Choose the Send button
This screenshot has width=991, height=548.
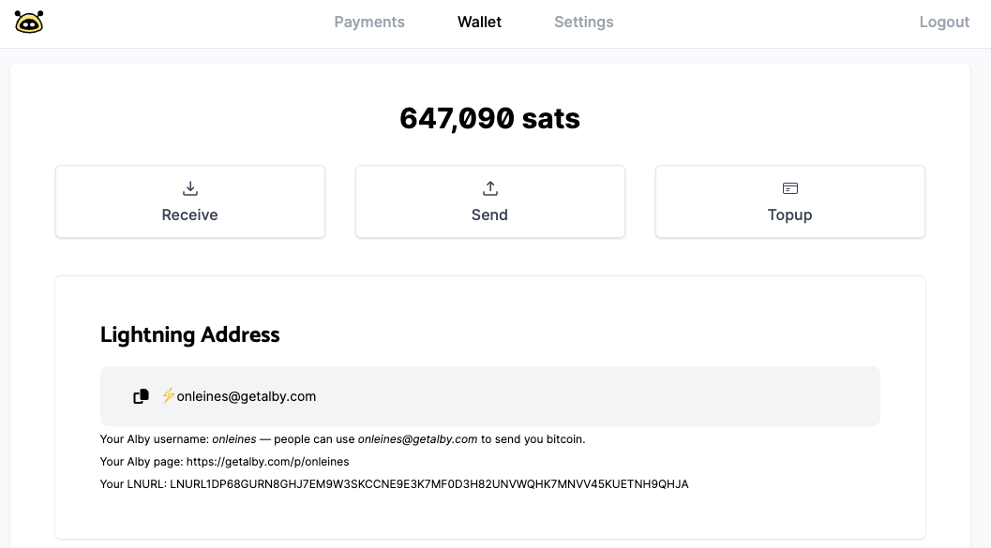489,201
